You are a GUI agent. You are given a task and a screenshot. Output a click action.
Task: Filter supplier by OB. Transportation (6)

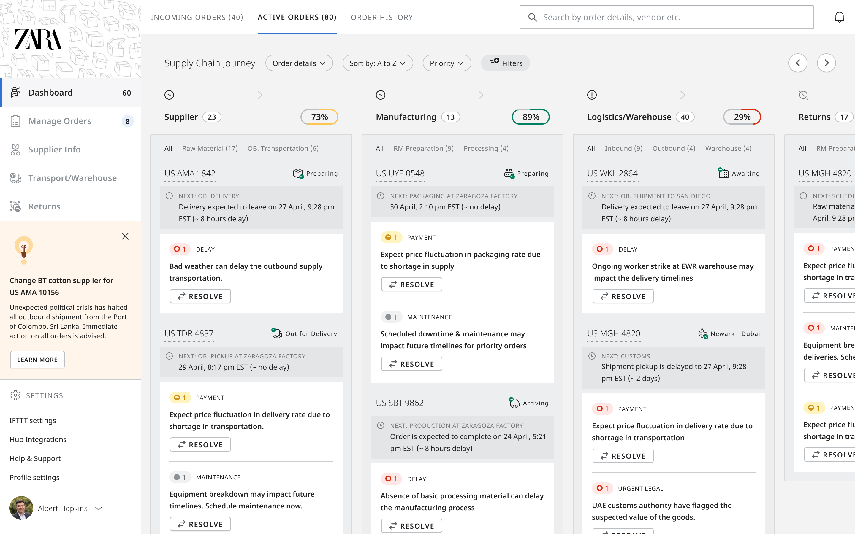[x=283, y=148]
